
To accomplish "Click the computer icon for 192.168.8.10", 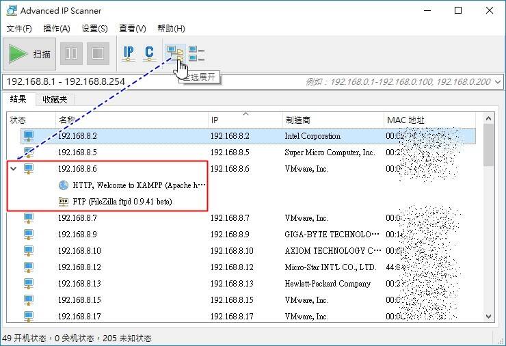I will click(x=29, y=251).
